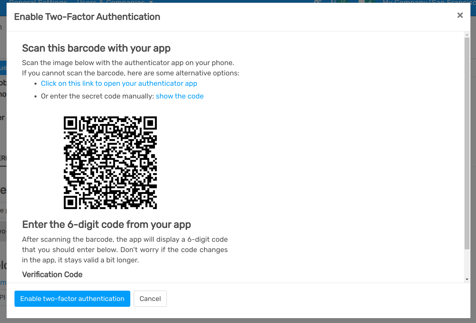Image resolution: width=476 pixels, height=323 pixels.
Task: Click the dialog scrollbar down arrow
Action: pyautogui.click(x=467, y=279)
